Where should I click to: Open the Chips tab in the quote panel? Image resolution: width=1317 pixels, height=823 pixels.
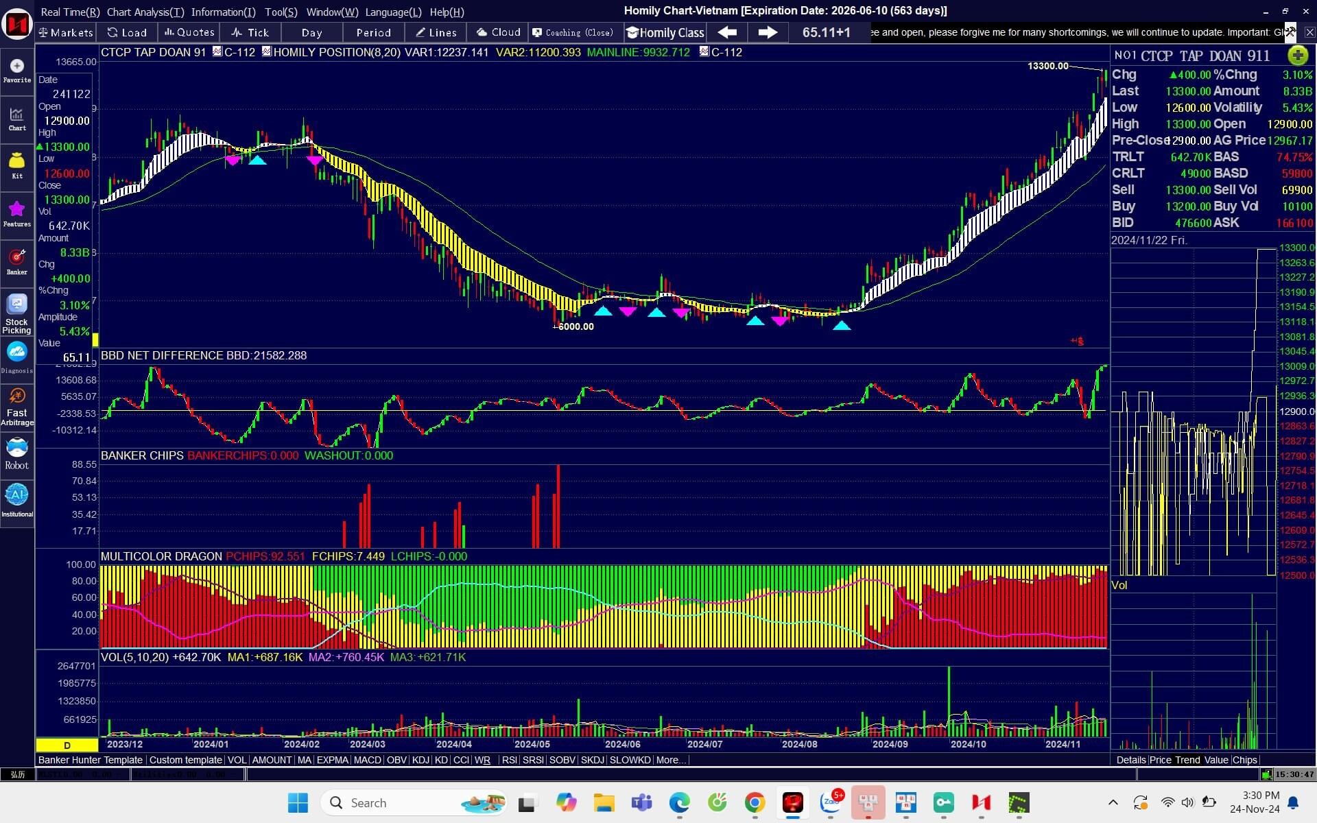(1244, 760)
